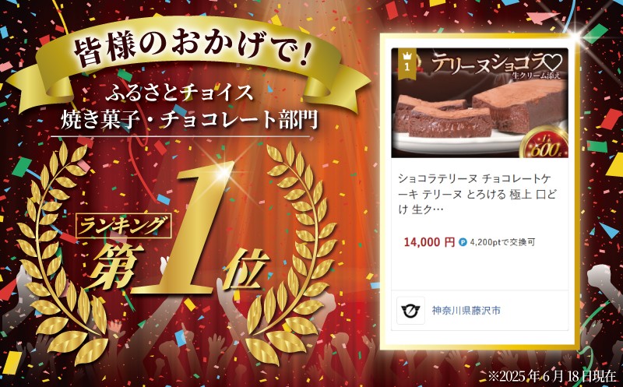
Task: Click the 4,200ptで交換可 points label
Action: 502,242
